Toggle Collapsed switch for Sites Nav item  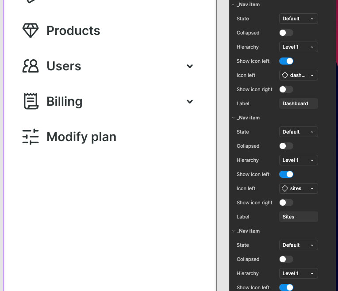[286, 146]
